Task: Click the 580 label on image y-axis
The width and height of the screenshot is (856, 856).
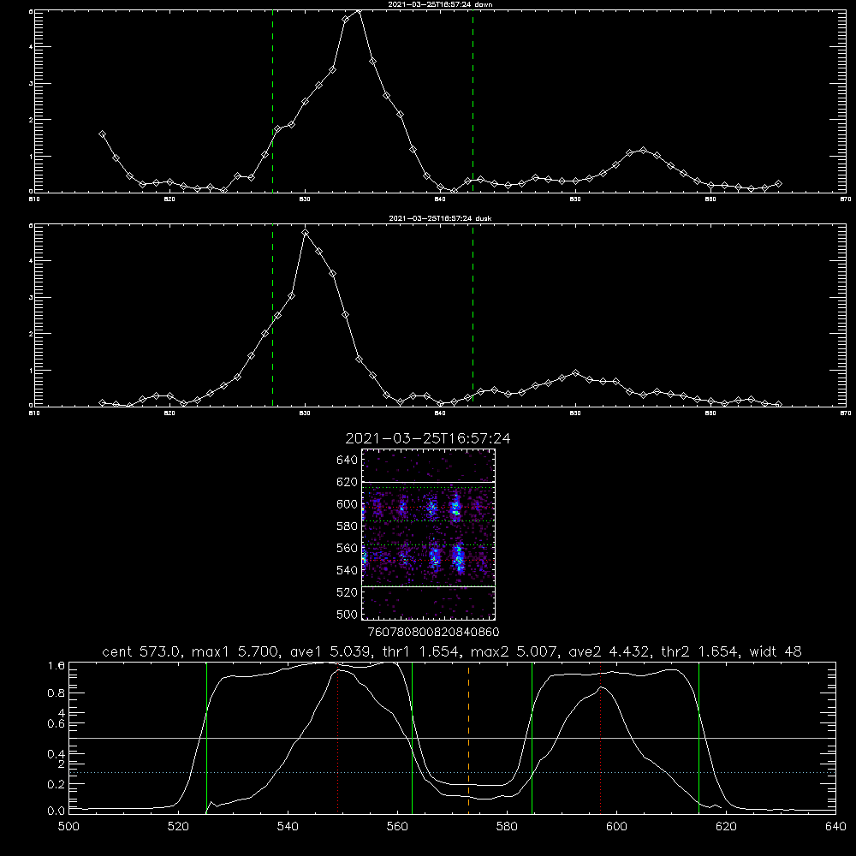Action: (347, 526)
